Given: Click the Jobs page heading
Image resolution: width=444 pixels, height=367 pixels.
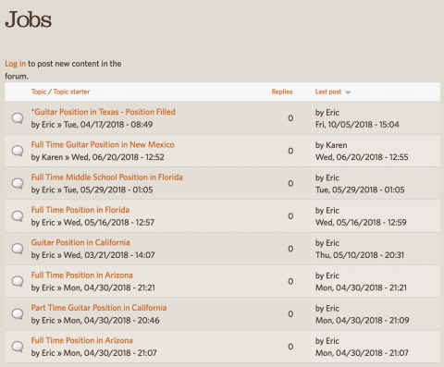Looking at the screenshot, I should coord(29,19).
